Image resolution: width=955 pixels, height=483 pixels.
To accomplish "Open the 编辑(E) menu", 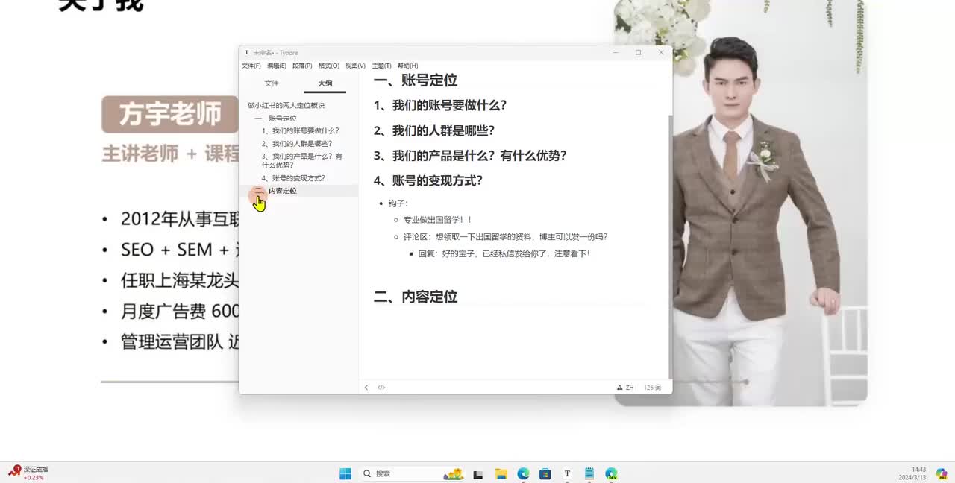I will click(x=277, y=66).
